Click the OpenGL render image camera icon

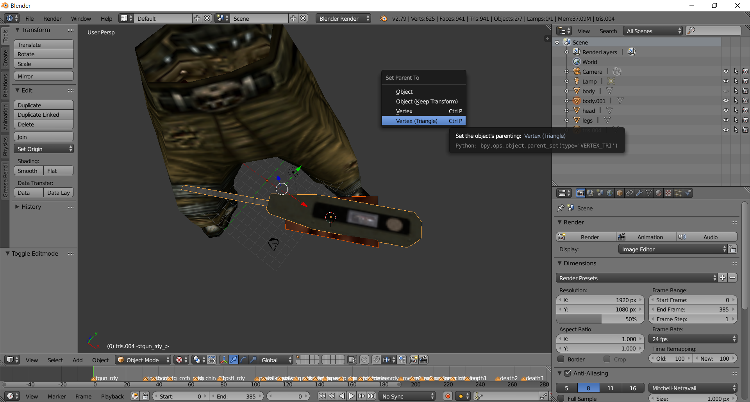point(414,360)
